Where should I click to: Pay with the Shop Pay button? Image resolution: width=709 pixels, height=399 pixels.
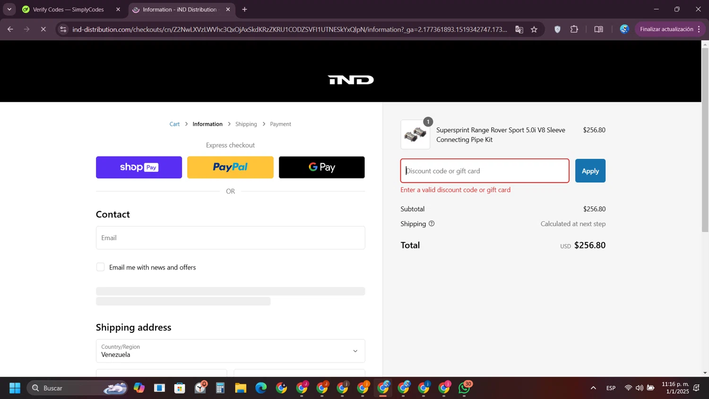(x=139, y=167)
